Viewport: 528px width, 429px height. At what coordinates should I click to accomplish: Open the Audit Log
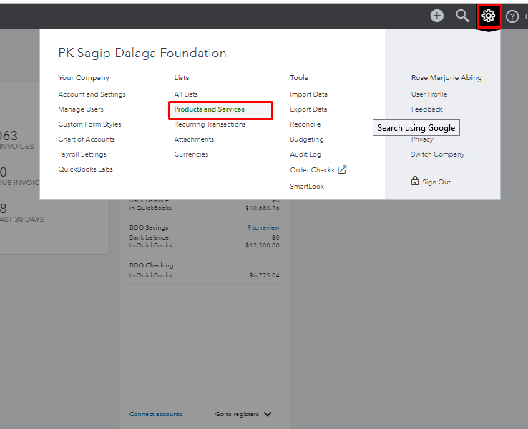click(x=305, y=154)
